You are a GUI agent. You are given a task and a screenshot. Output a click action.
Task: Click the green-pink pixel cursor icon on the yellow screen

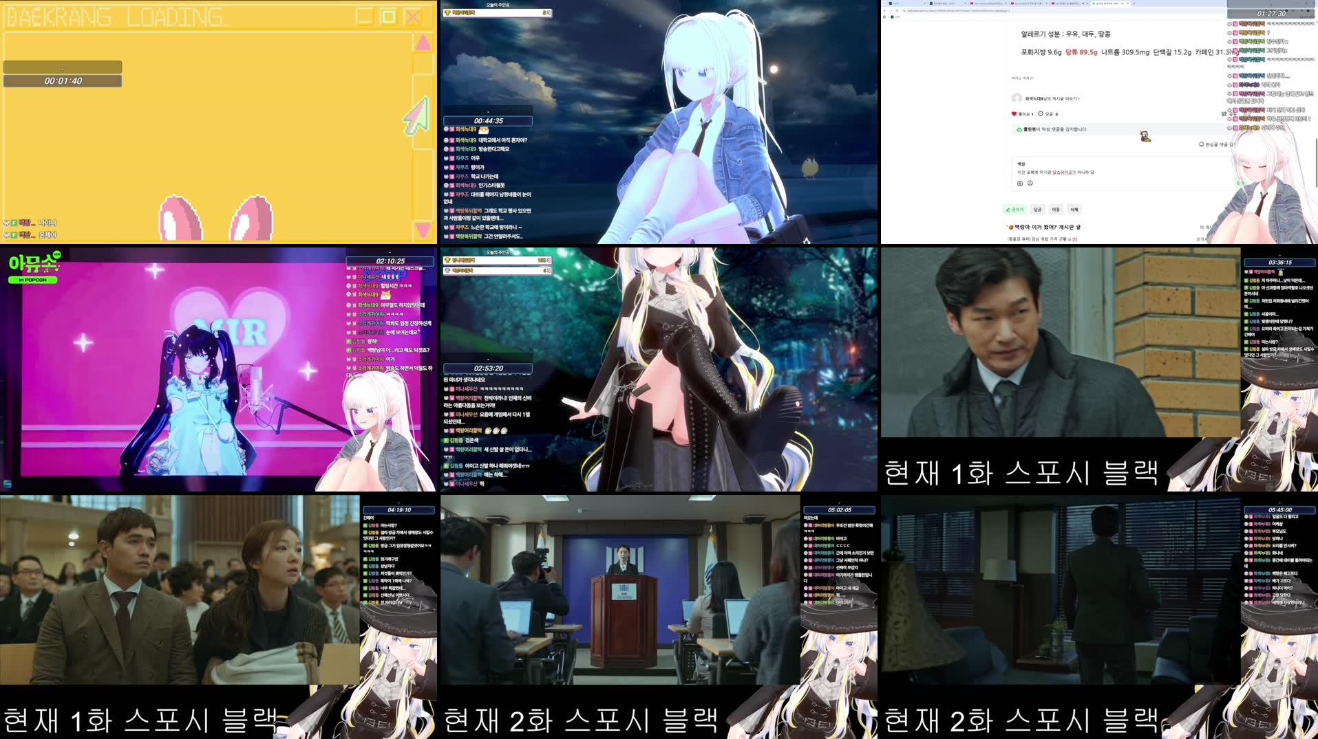pos(417,115)
